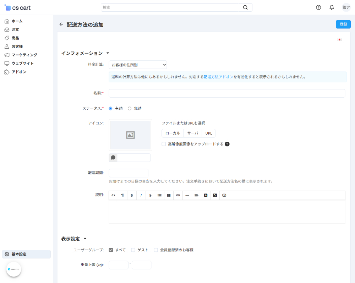Select the Bold icon in the description editor

tap(132, 195)
